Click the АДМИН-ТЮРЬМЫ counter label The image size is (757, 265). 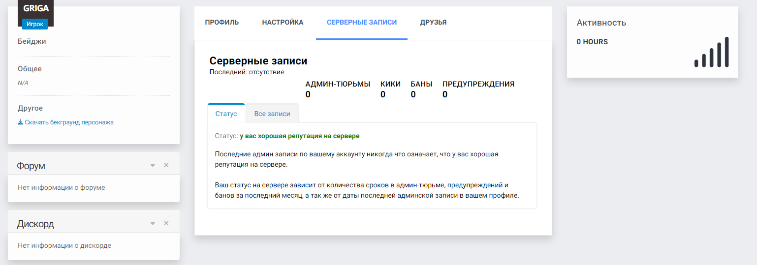pos(338,84)
